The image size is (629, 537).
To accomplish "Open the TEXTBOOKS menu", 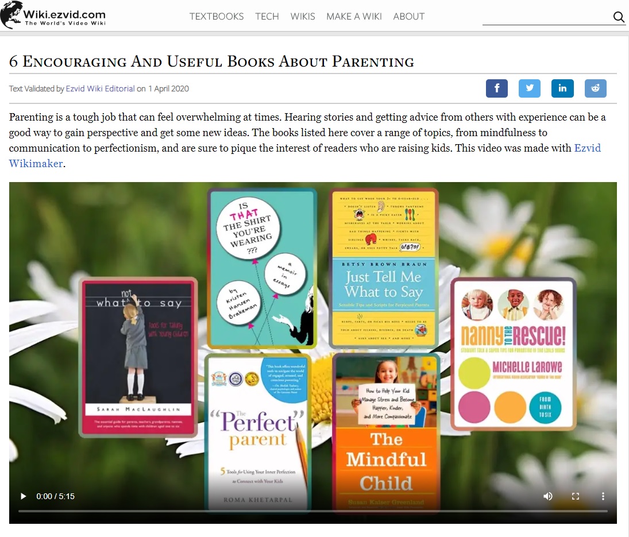I will (x=217, y=17).
